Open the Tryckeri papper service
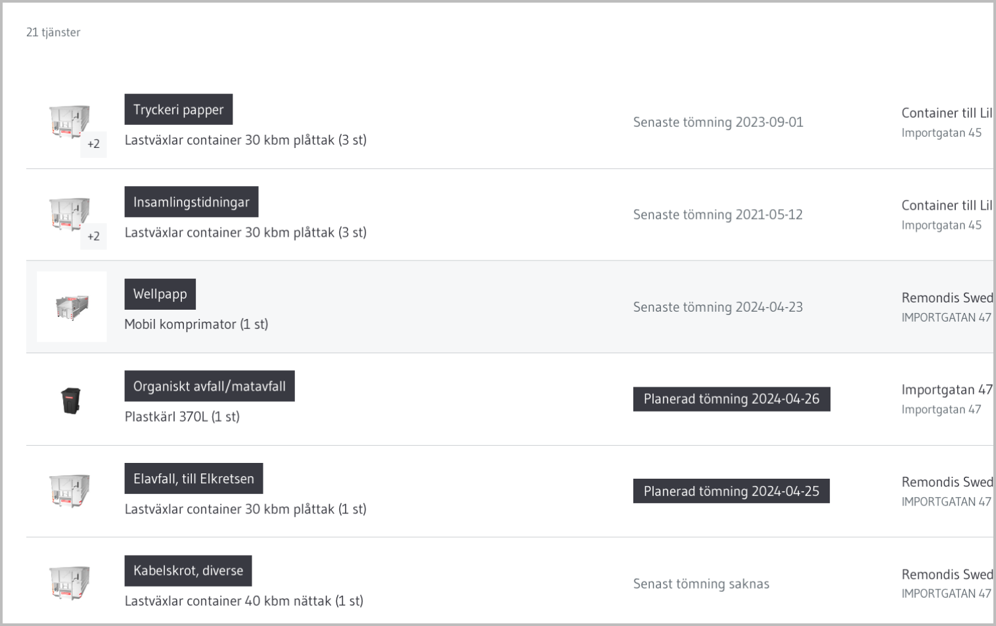 click(179, 110)
